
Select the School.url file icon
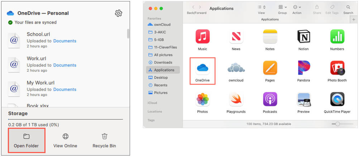pyautogui.click(x=14, y=40)
